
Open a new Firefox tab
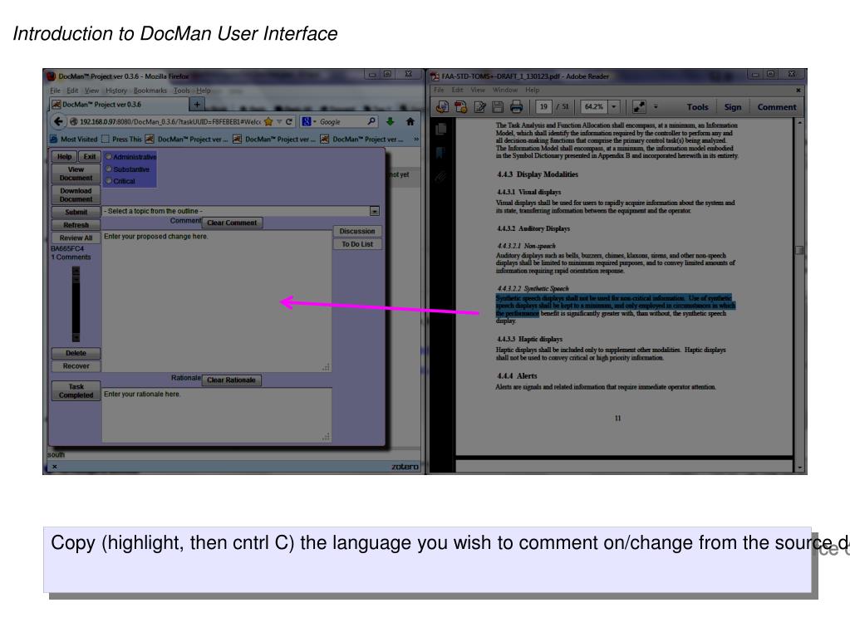pos(197,105)
